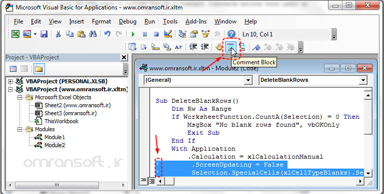Open Standard toolbar options arrow

pyautogui.click(x=334, y=34)
